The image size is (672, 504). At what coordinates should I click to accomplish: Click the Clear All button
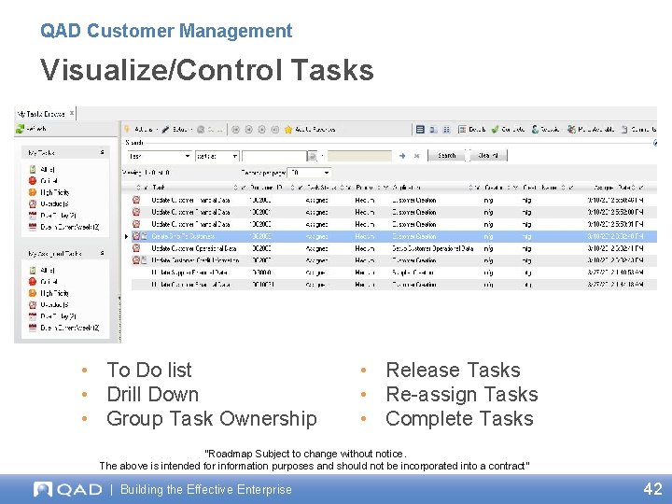[488, 156]
